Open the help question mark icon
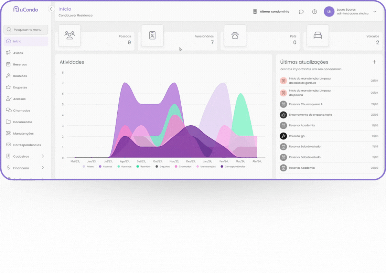Screen dimensions: 386x273 click(314, 12)
